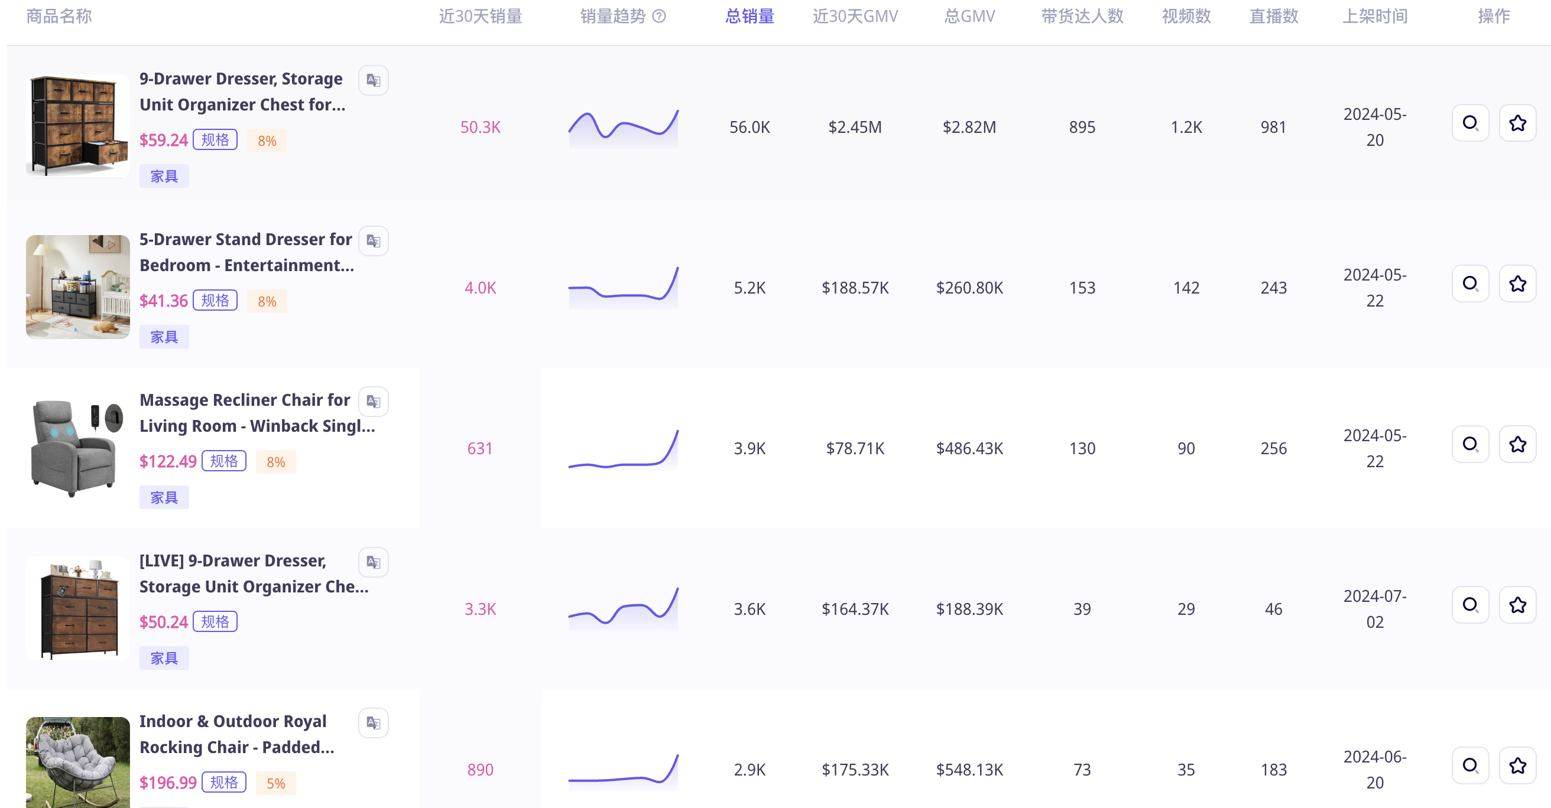The width and height of the screenshot is (1551, 808).
Task: Click translate icon for 5-Drawer Stand Dresser
Action: [374, 240]
